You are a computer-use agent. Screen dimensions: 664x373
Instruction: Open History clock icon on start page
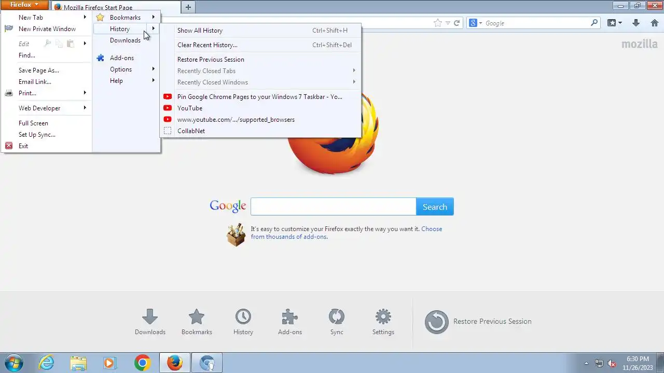[243, 317]
